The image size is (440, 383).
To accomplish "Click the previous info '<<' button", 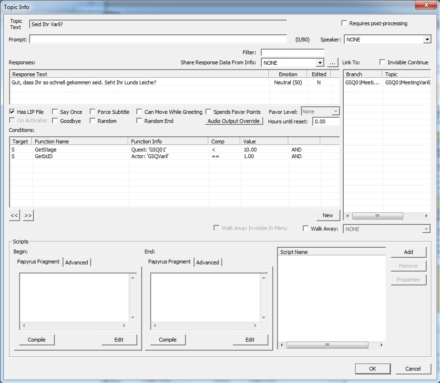I will click(14, 216).
